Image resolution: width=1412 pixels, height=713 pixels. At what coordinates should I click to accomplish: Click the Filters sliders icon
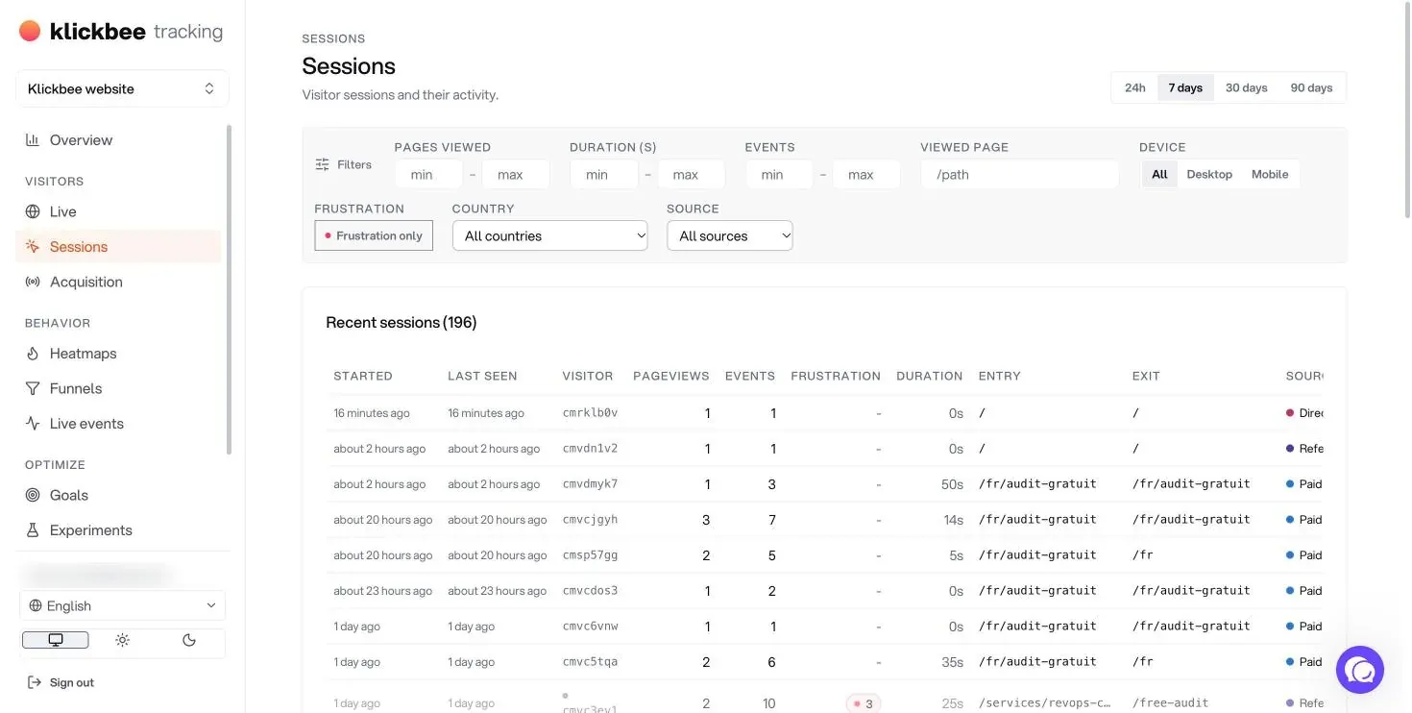click(323, 165)
